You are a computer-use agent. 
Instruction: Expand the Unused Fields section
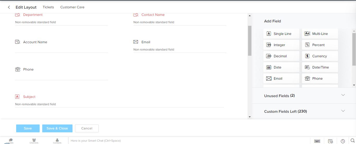304,96
